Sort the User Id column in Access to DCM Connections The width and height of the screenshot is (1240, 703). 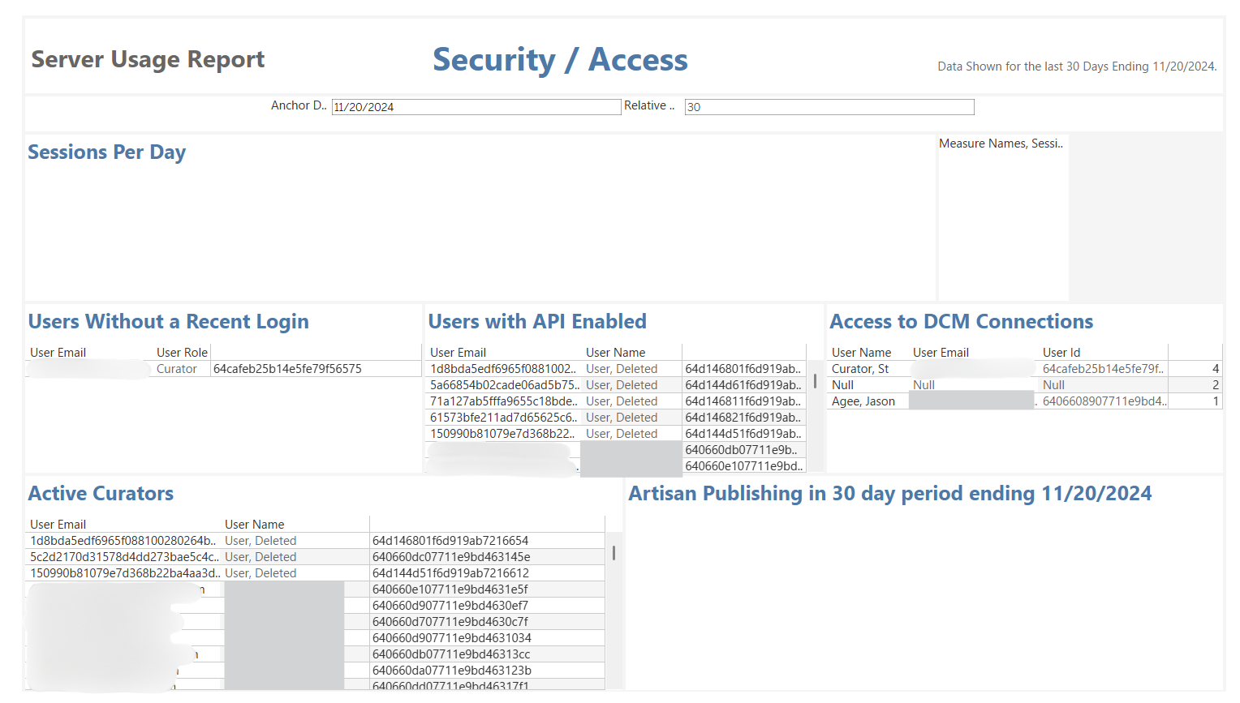click(x=1061, y=352)
